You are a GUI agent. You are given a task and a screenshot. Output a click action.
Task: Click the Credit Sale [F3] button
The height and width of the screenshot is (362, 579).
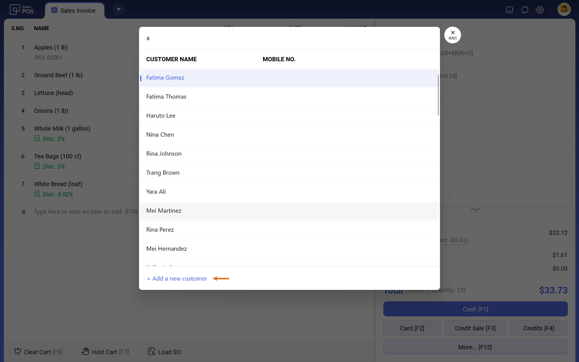click(475, 328)
